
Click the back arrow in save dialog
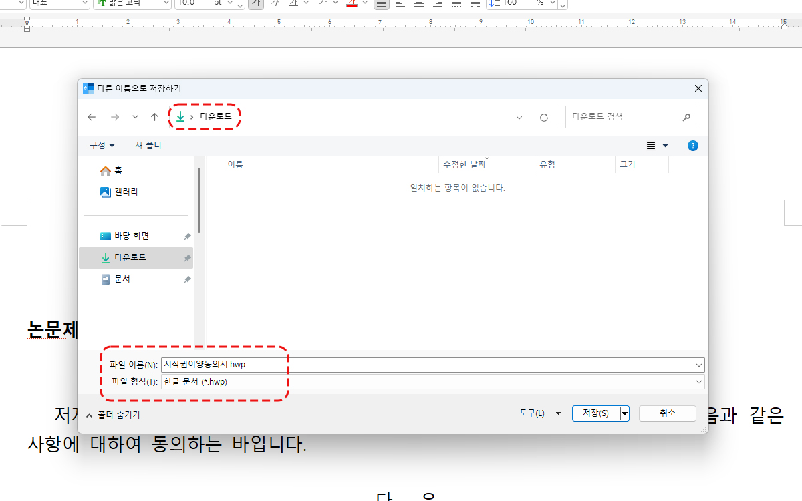(x=92, y=117)
